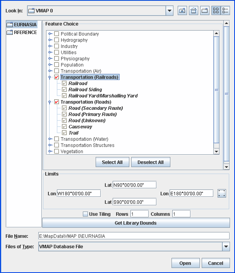The image size is (235, 273).
Task: Collapse the Transportation (Roads) tree node
Action: coord(50,102)
